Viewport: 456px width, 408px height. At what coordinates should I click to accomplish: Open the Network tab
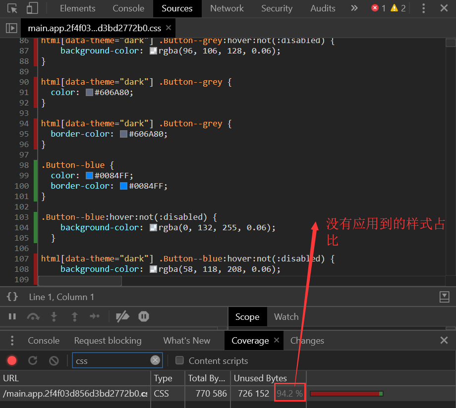click(227, 8)
